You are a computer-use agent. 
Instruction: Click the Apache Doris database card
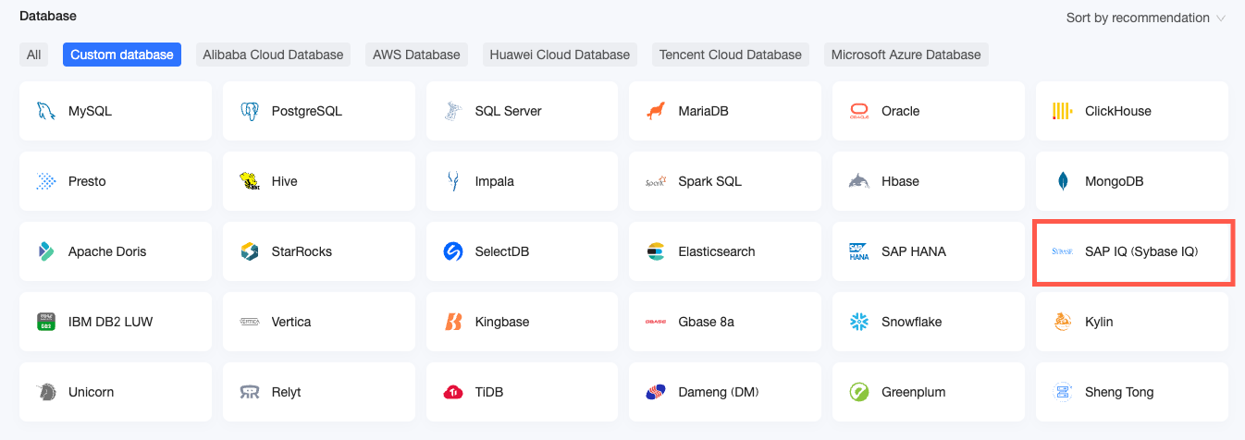point(115,251)
